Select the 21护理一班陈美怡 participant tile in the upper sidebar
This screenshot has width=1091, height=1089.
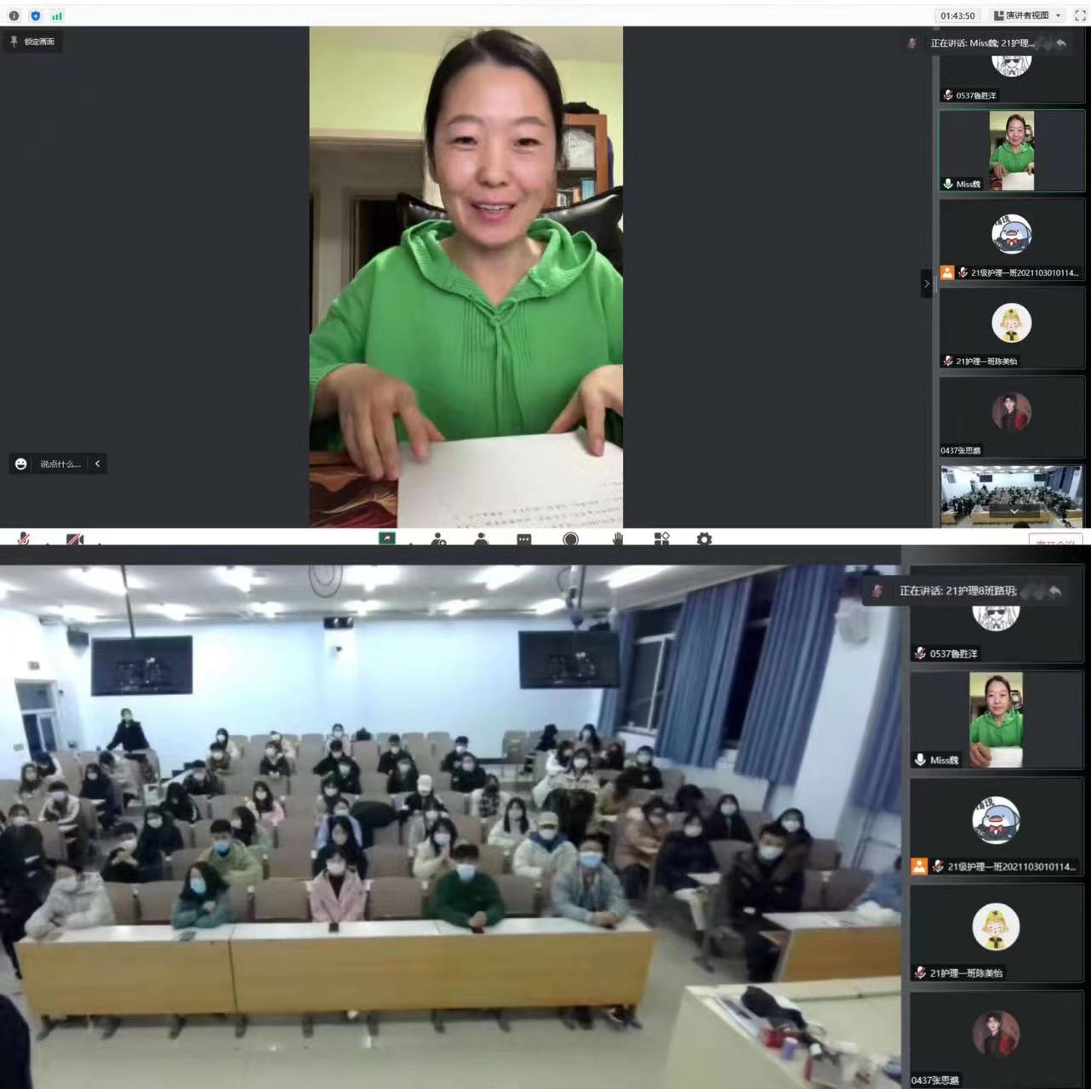click(x=1011, y=328)
